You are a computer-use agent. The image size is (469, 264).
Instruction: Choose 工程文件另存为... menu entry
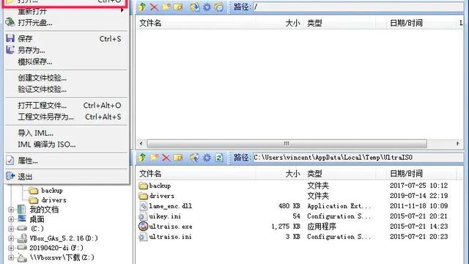pyautogui.click(x=67, y=117)
